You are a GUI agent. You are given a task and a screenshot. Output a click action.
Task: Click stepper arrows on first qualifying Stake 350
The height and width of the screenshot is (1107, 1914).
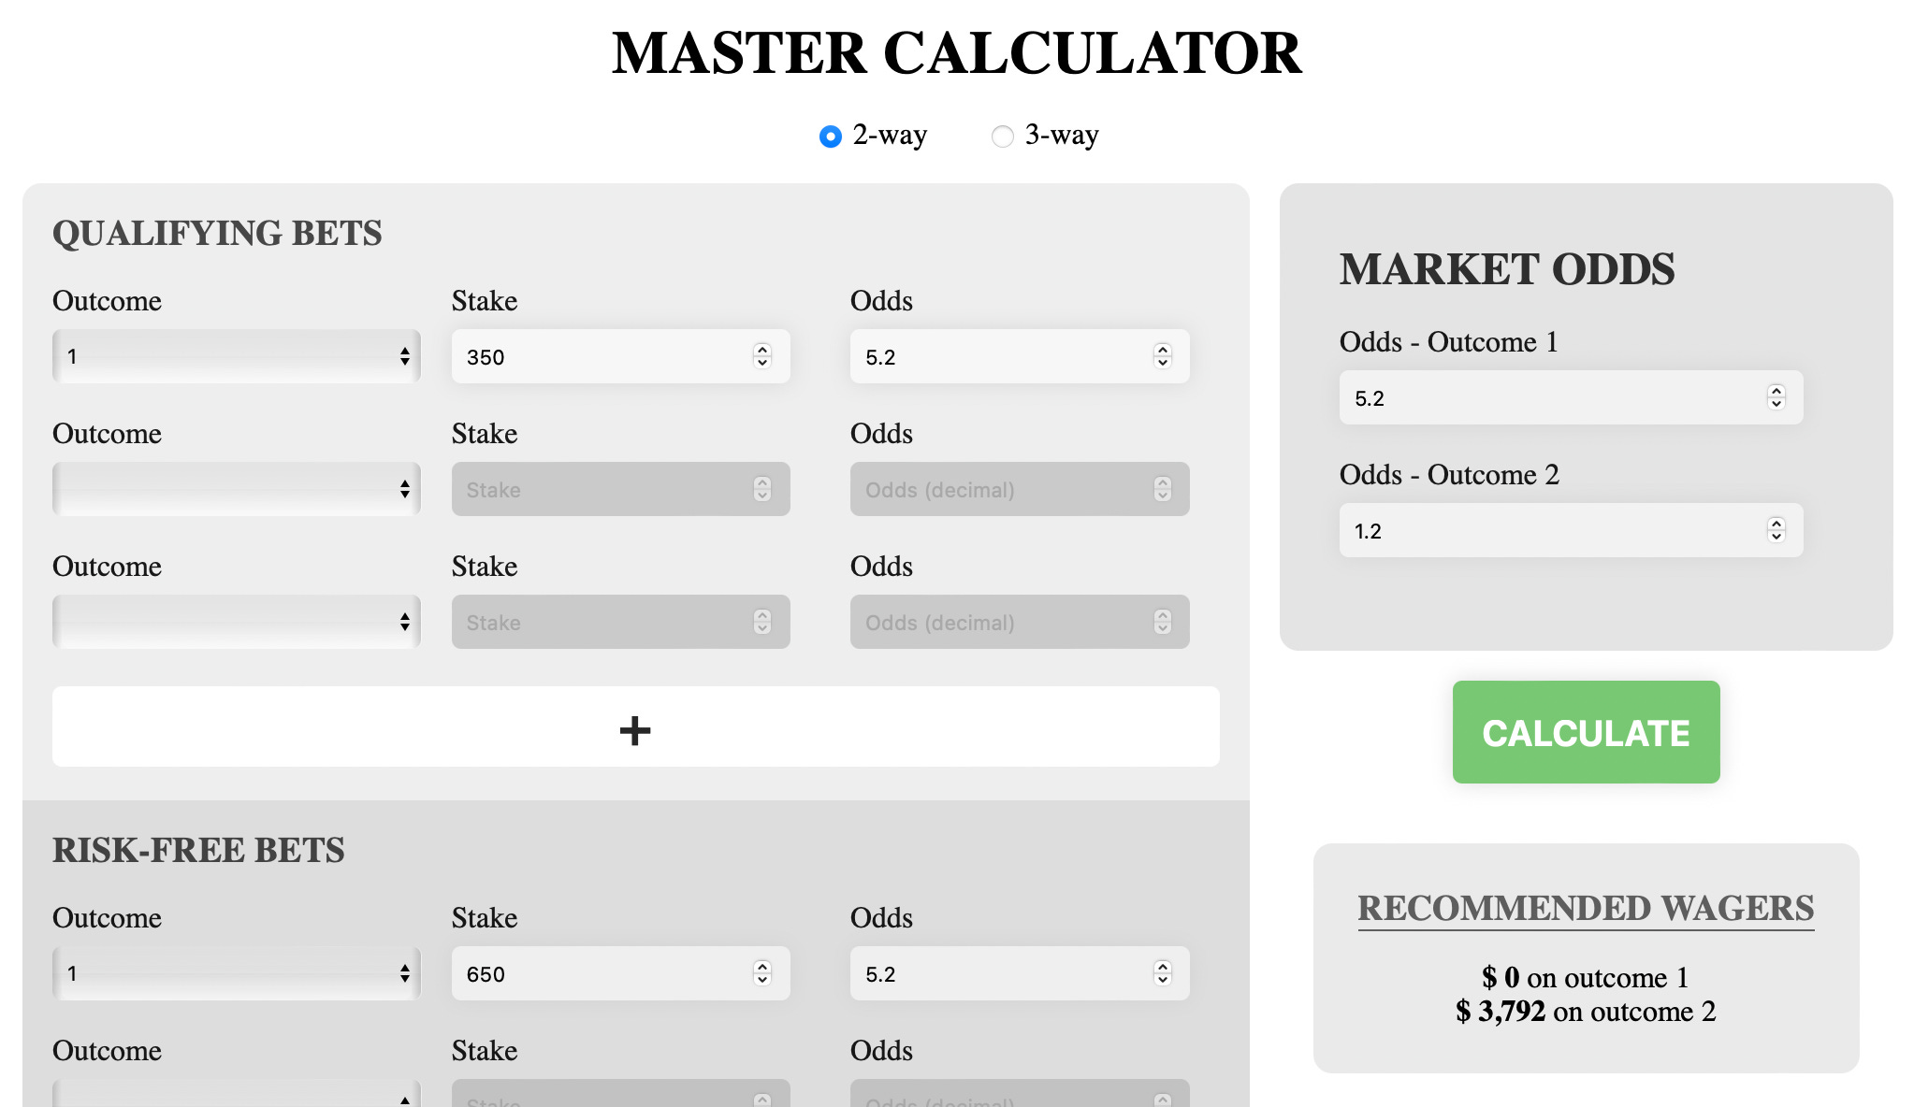761,356
